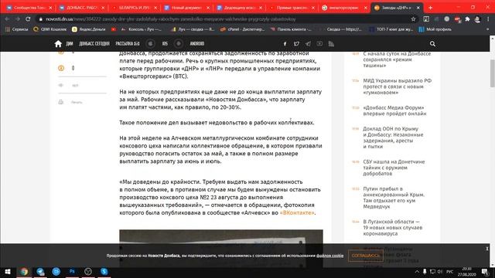Open news «Донбасс Медиа Форум» впервые пройдет онлайн

[x=394, y=110]
